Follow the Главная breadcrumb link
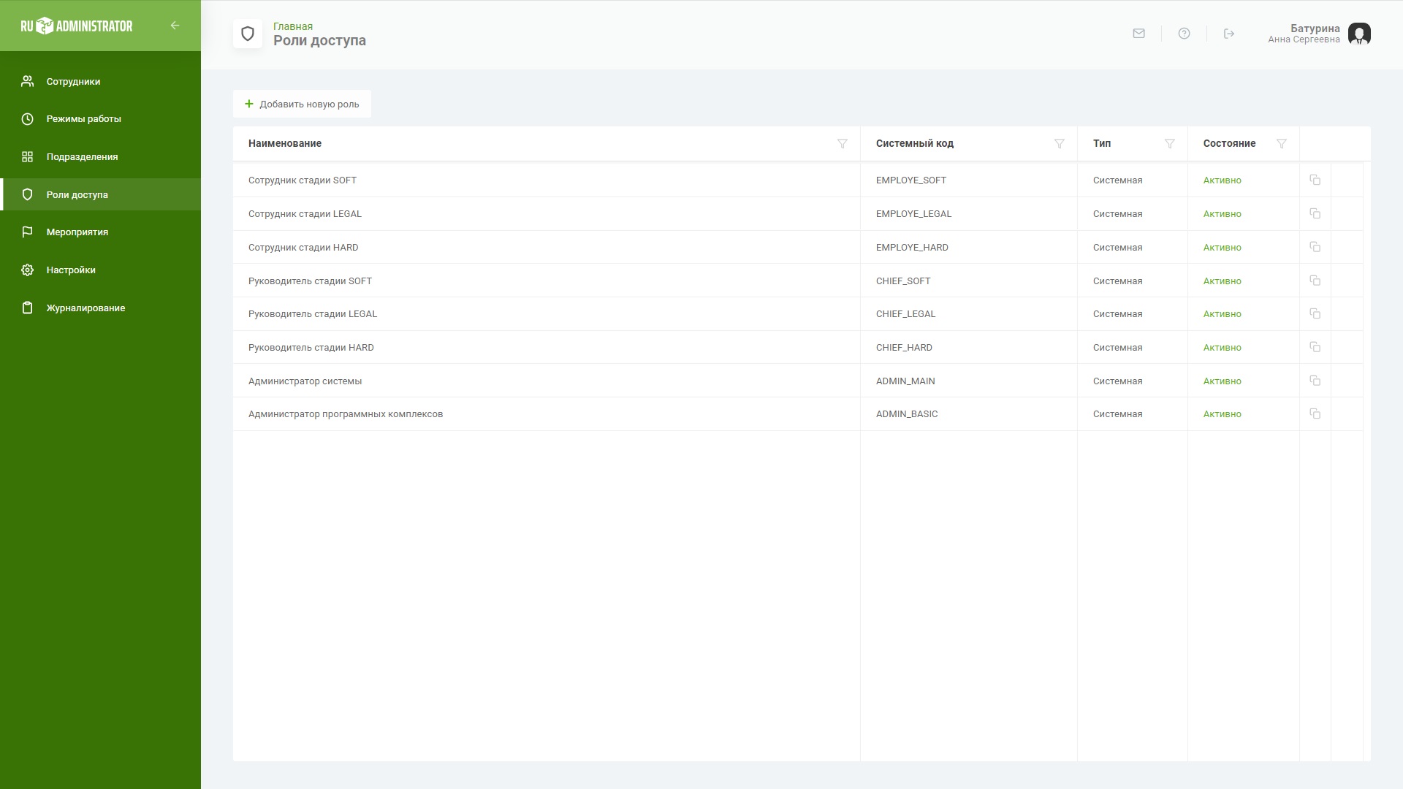1403x789 pixels. click(292, 26)
